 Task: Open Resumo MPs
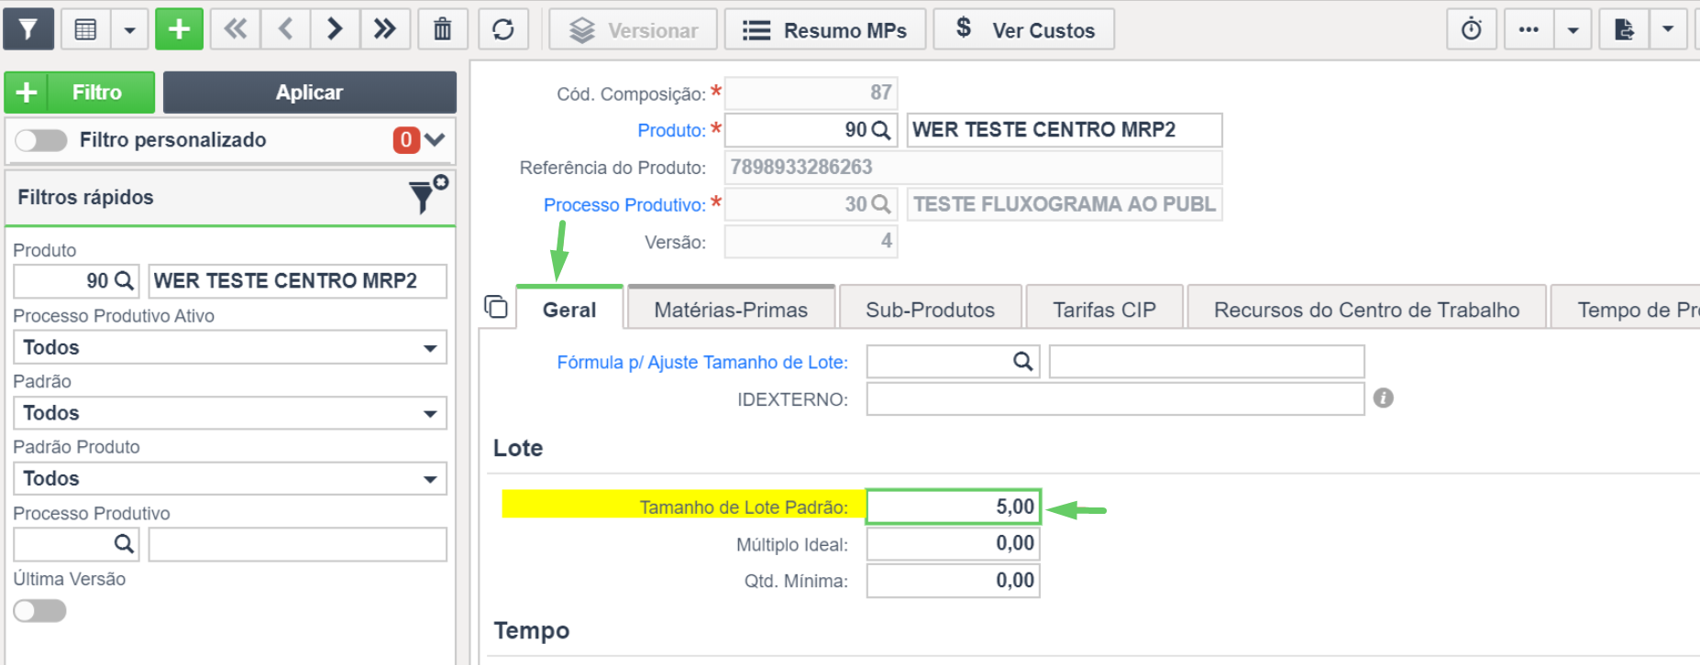(x=825, y=29)
